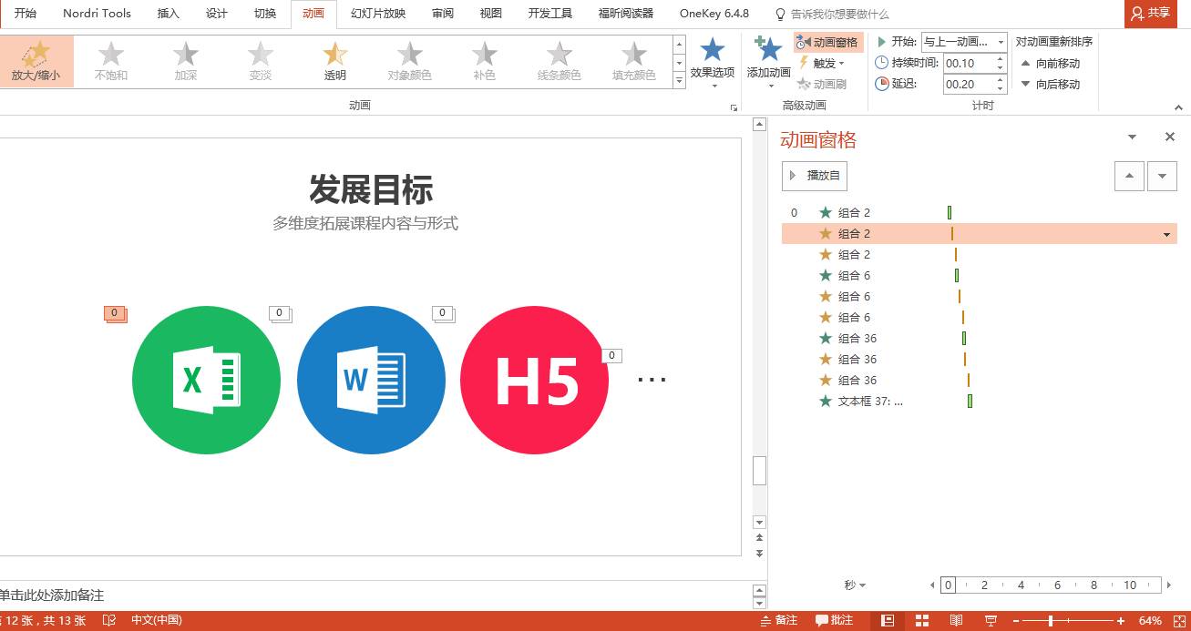Open the Nordri Tools tab
Screen dimensions: 1191x631
click(x=97, y=14)
